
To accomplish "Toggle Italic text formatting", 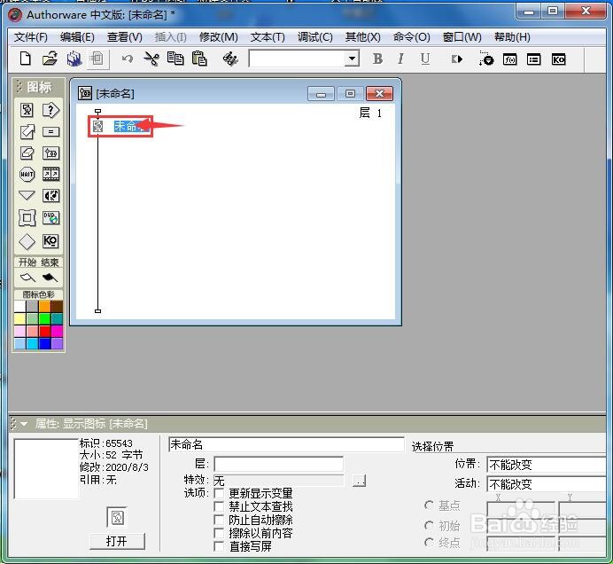I will click(x=400, y=59).
